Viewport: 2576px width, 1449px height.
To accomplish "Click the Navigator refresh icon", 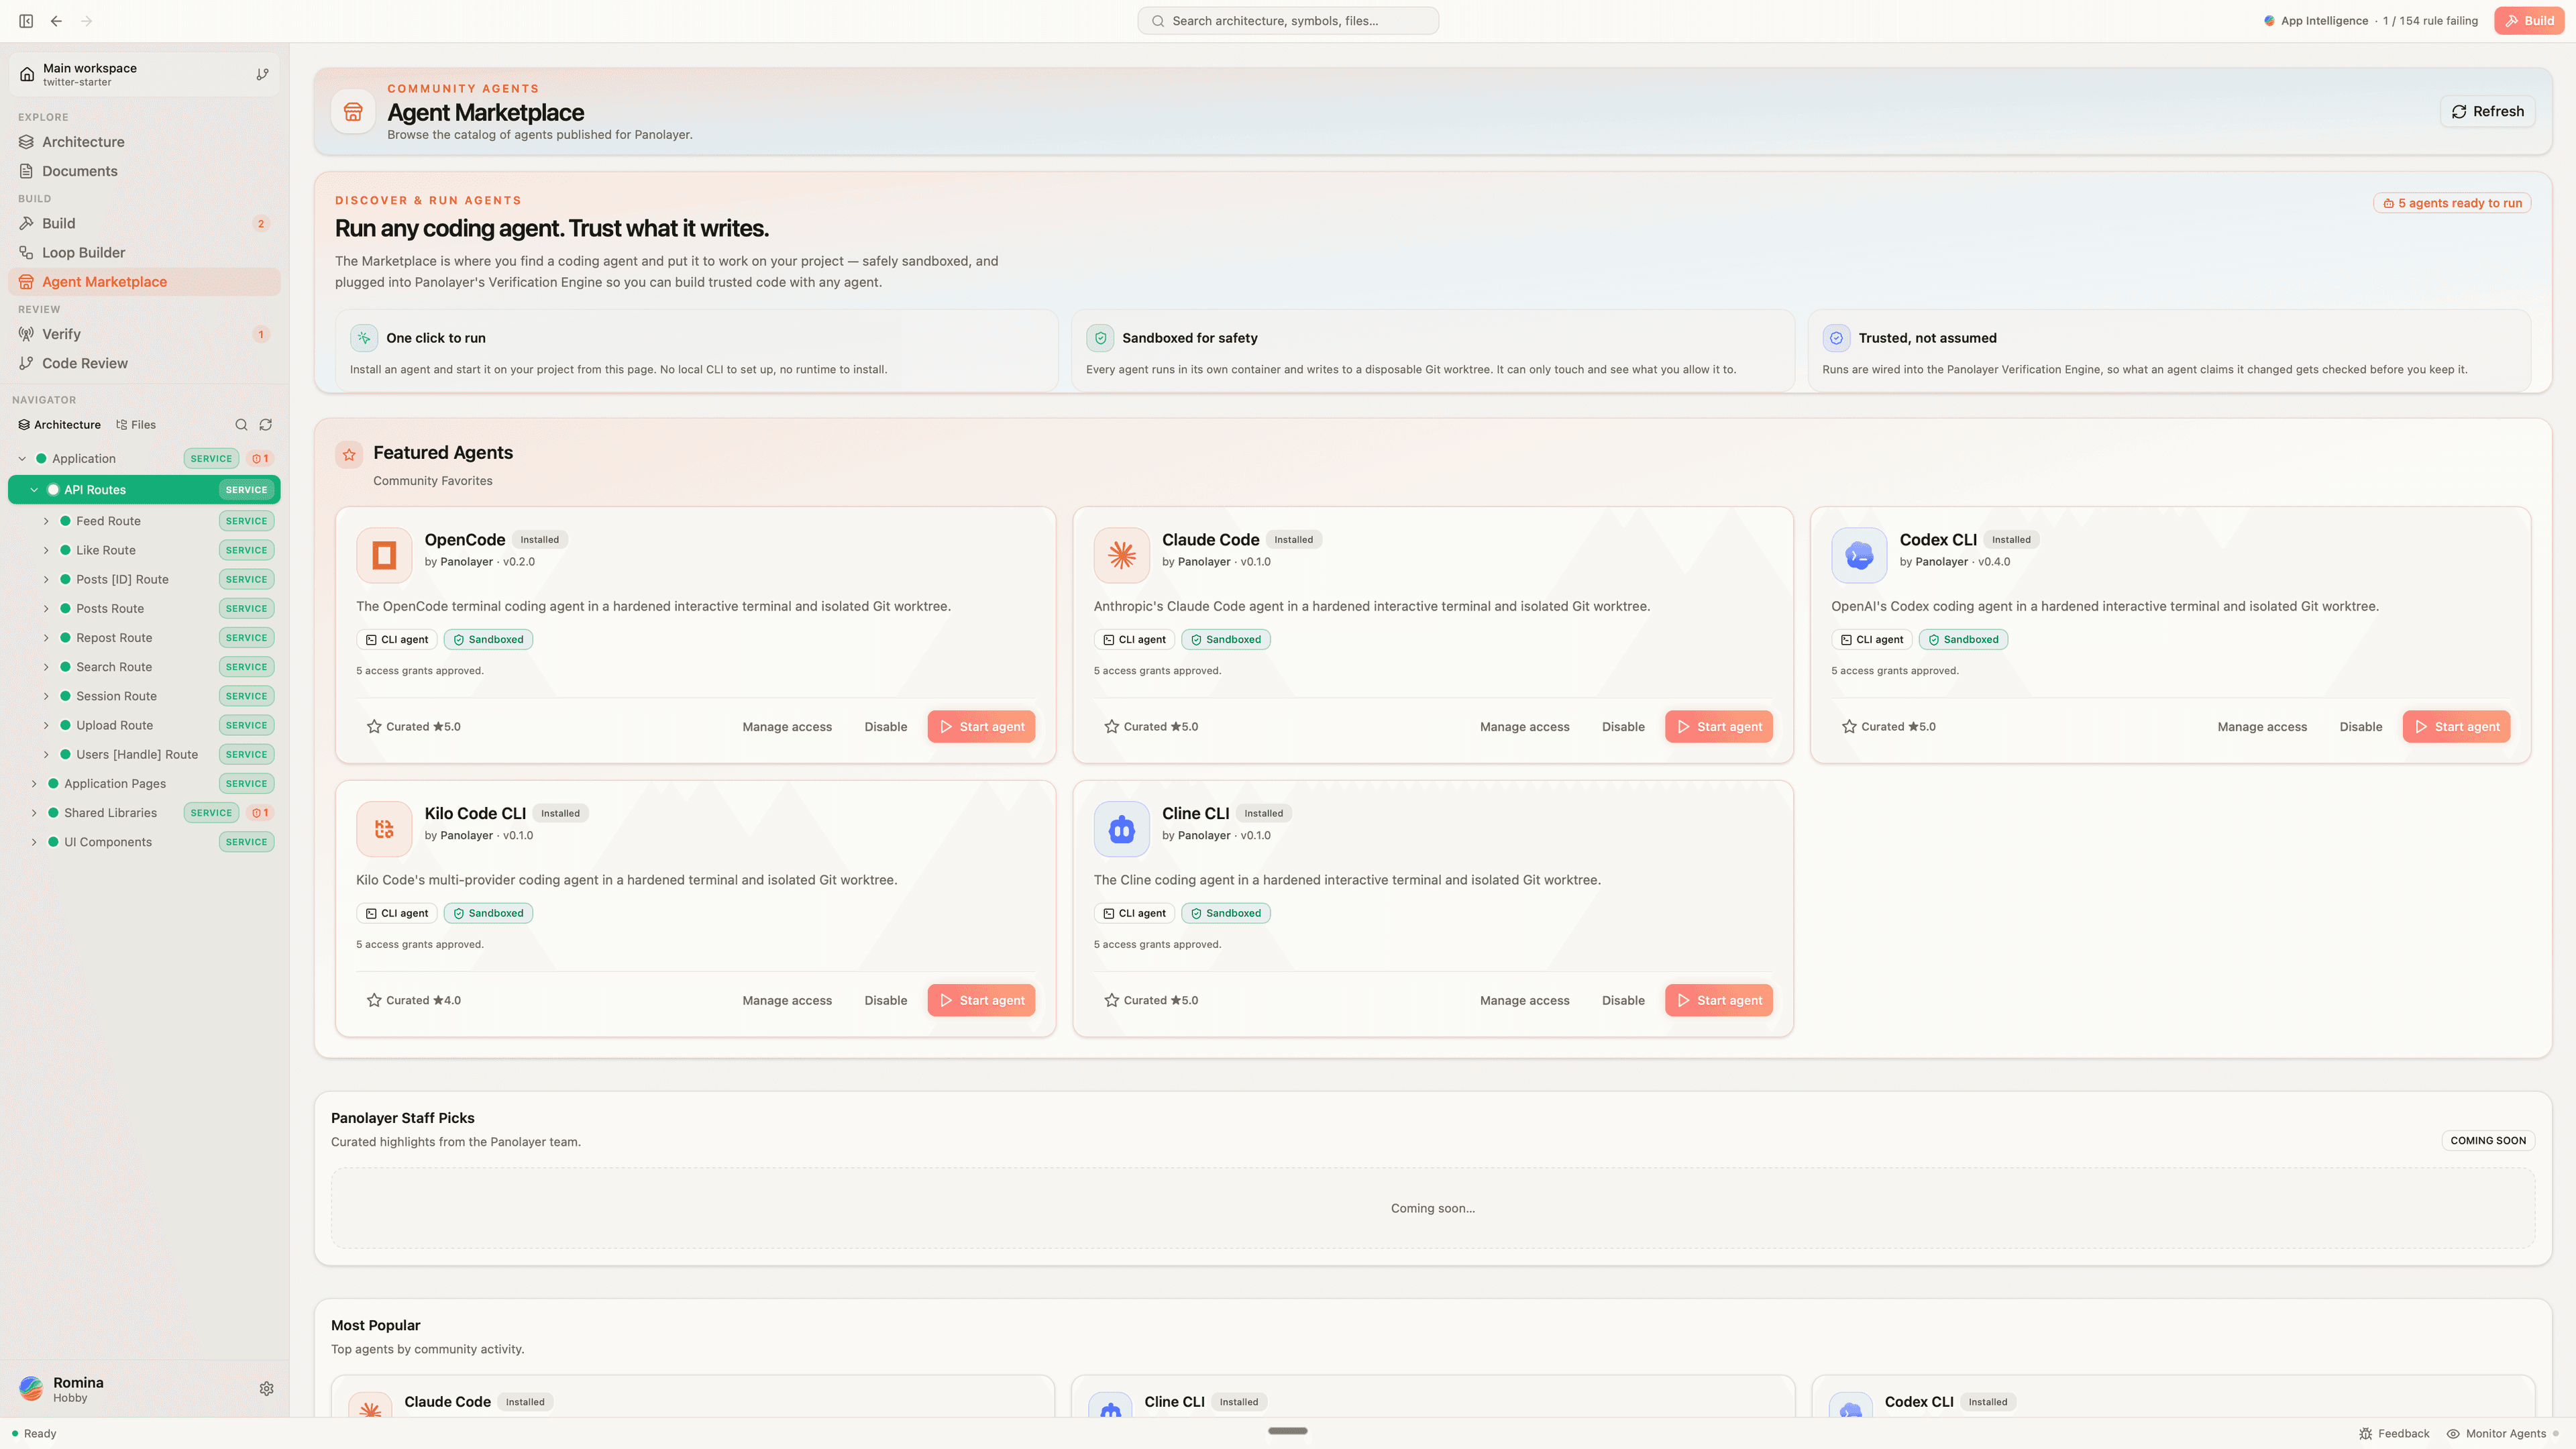I will pyautogui.click(x=266, y=425).
